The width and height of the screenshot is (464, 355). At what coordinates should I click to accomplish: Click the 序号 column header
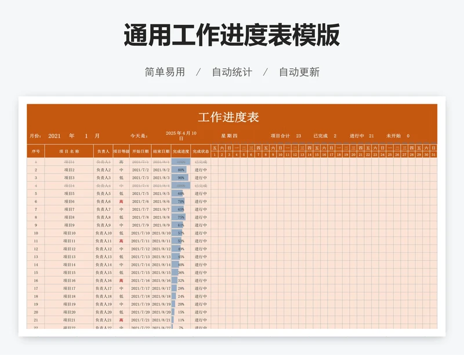(x=36, y=151)
